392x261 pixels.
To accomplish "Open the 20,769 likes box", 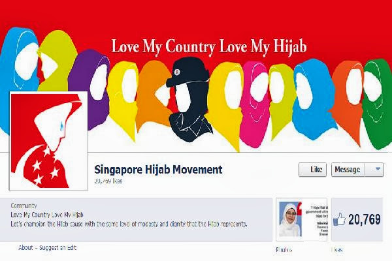I will (357, 219).
